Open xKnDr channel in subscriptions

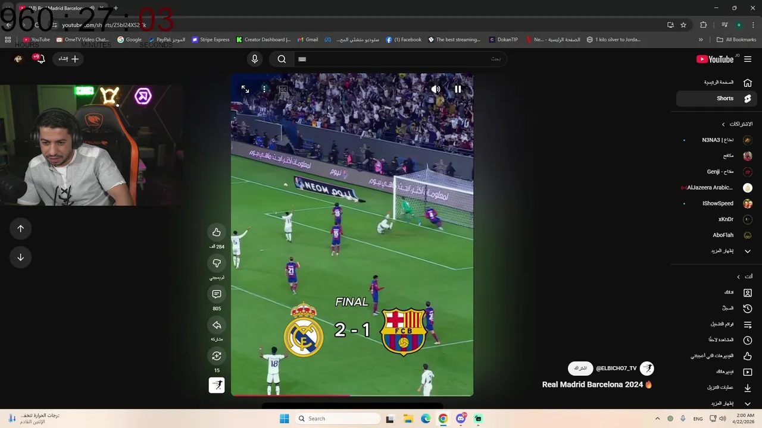[x=717, y=219]
